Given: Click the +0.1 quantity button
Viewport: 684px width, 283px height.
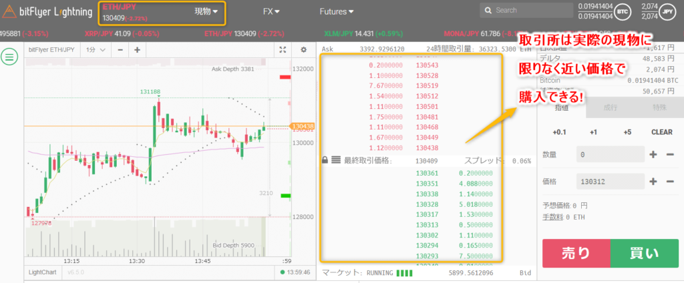Looking at the screenshot, I should coord(559,132).
